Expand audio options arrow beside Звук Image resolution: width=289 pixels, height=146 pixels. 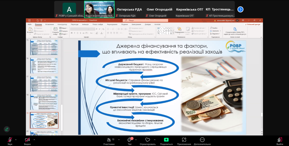(x=16, y=140)
